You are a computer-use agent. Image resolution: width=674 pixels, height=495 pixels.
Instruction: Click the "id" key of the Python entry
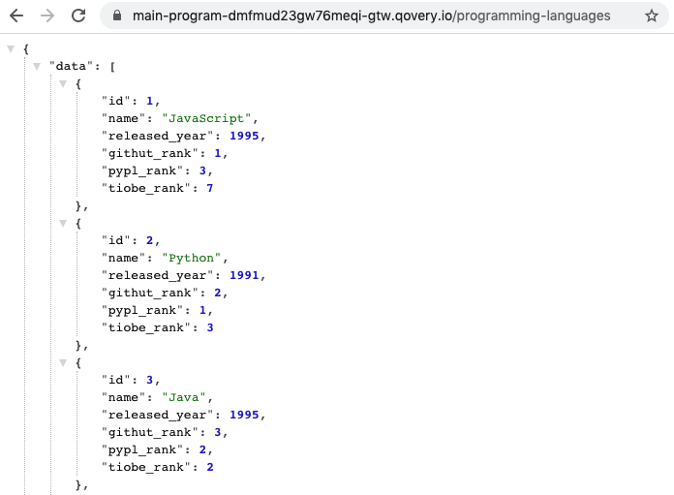click(x=115, y=240)
